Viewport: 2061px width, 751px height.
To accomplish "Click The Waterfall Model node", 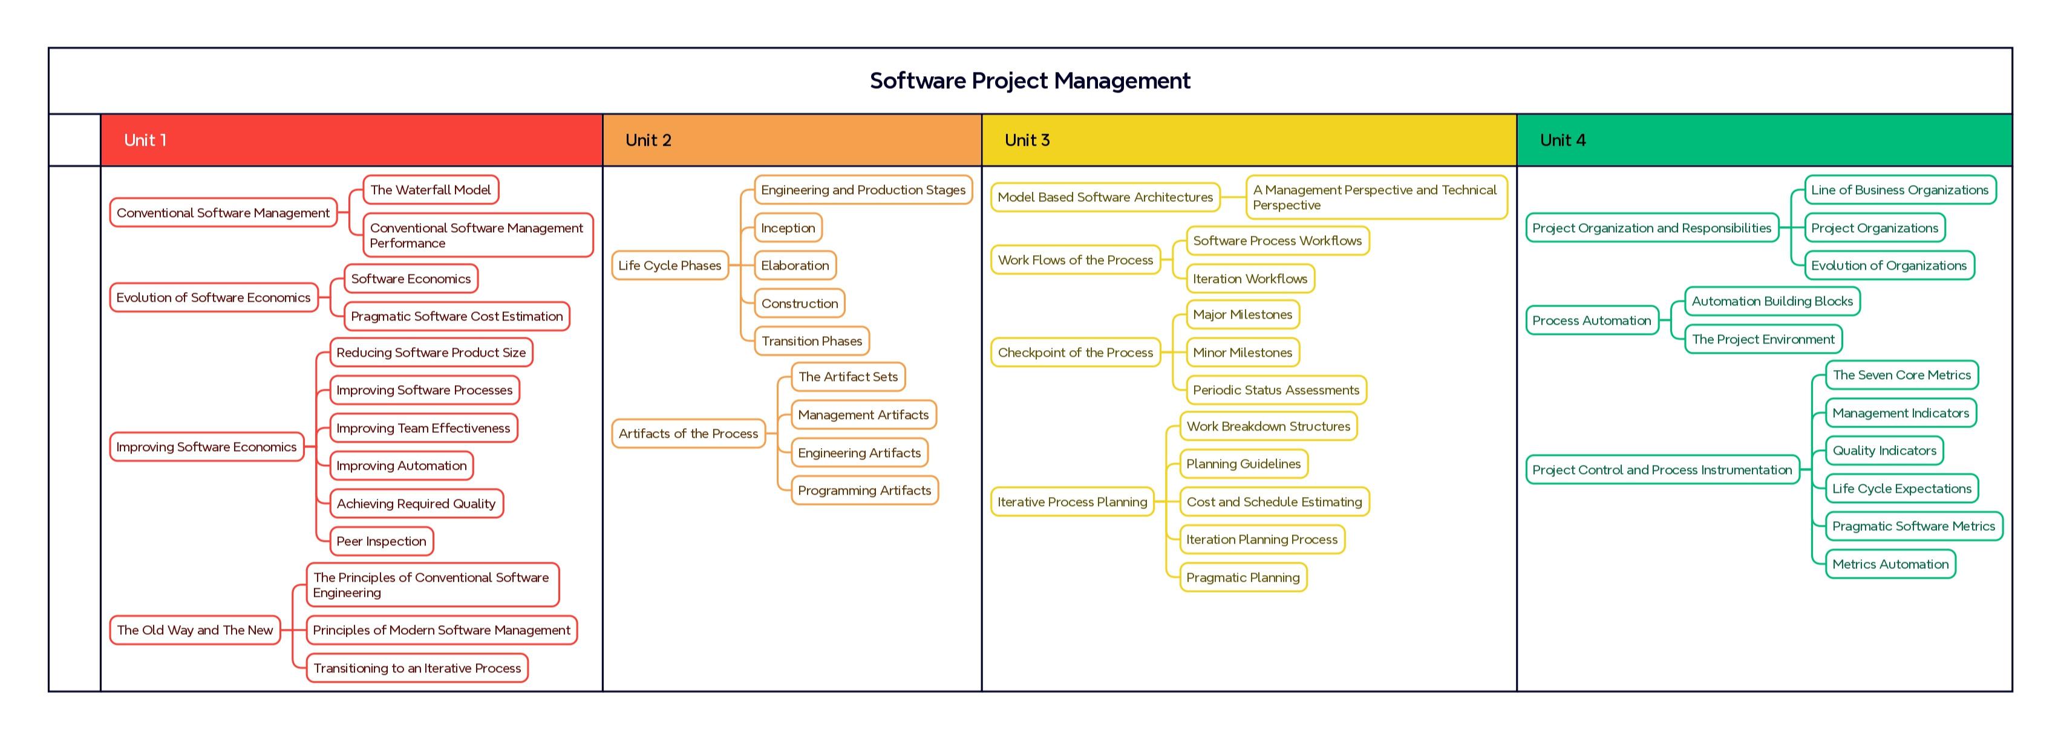I will pos(431,190).
